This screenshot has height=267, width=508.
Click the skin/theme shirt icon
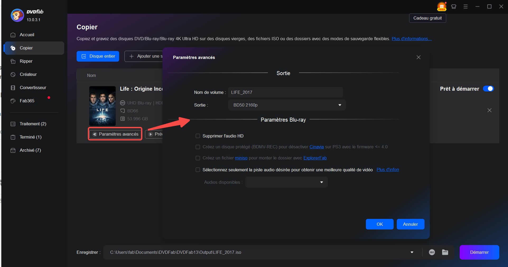[454, 7]
